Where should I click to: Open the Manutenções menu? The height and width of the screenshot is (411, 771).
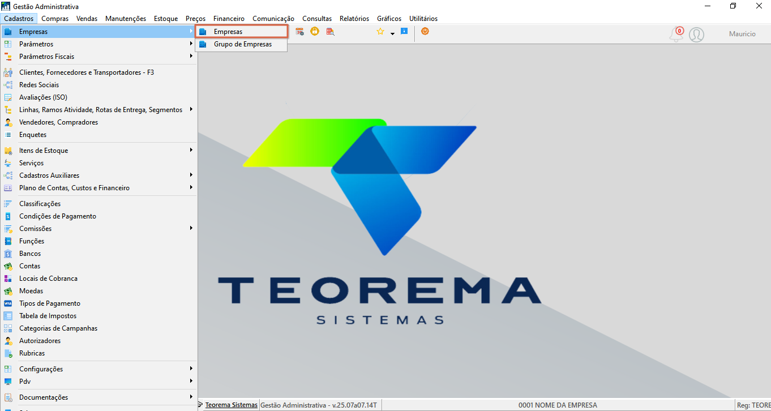[126, 19]
